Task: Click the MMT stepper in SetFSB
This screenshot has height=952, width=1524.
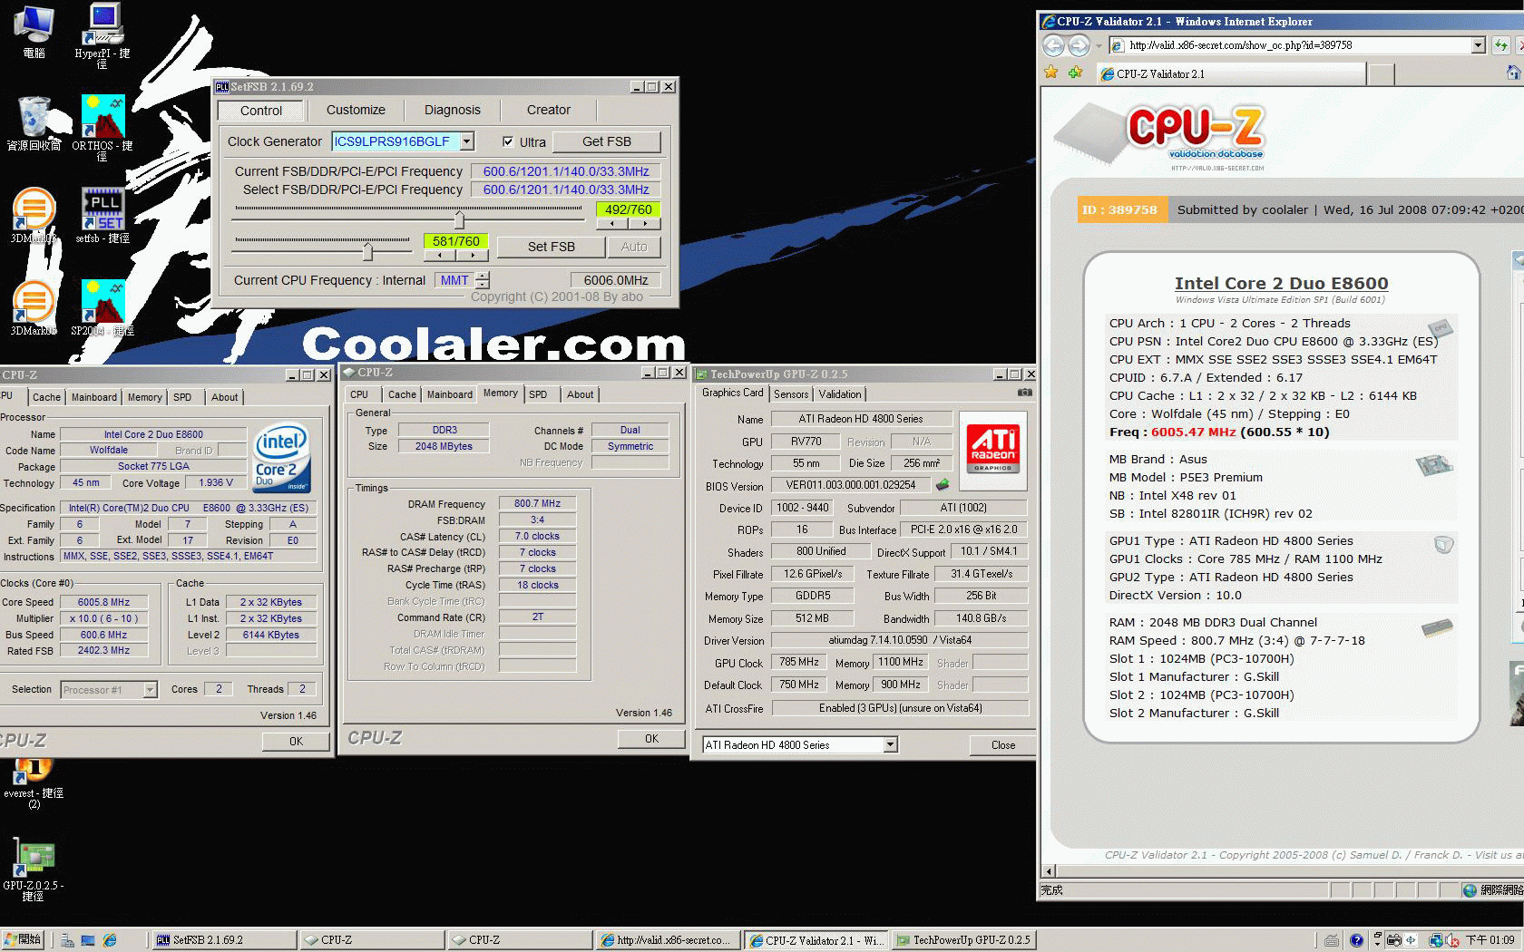Action: (x=483, y=280)
